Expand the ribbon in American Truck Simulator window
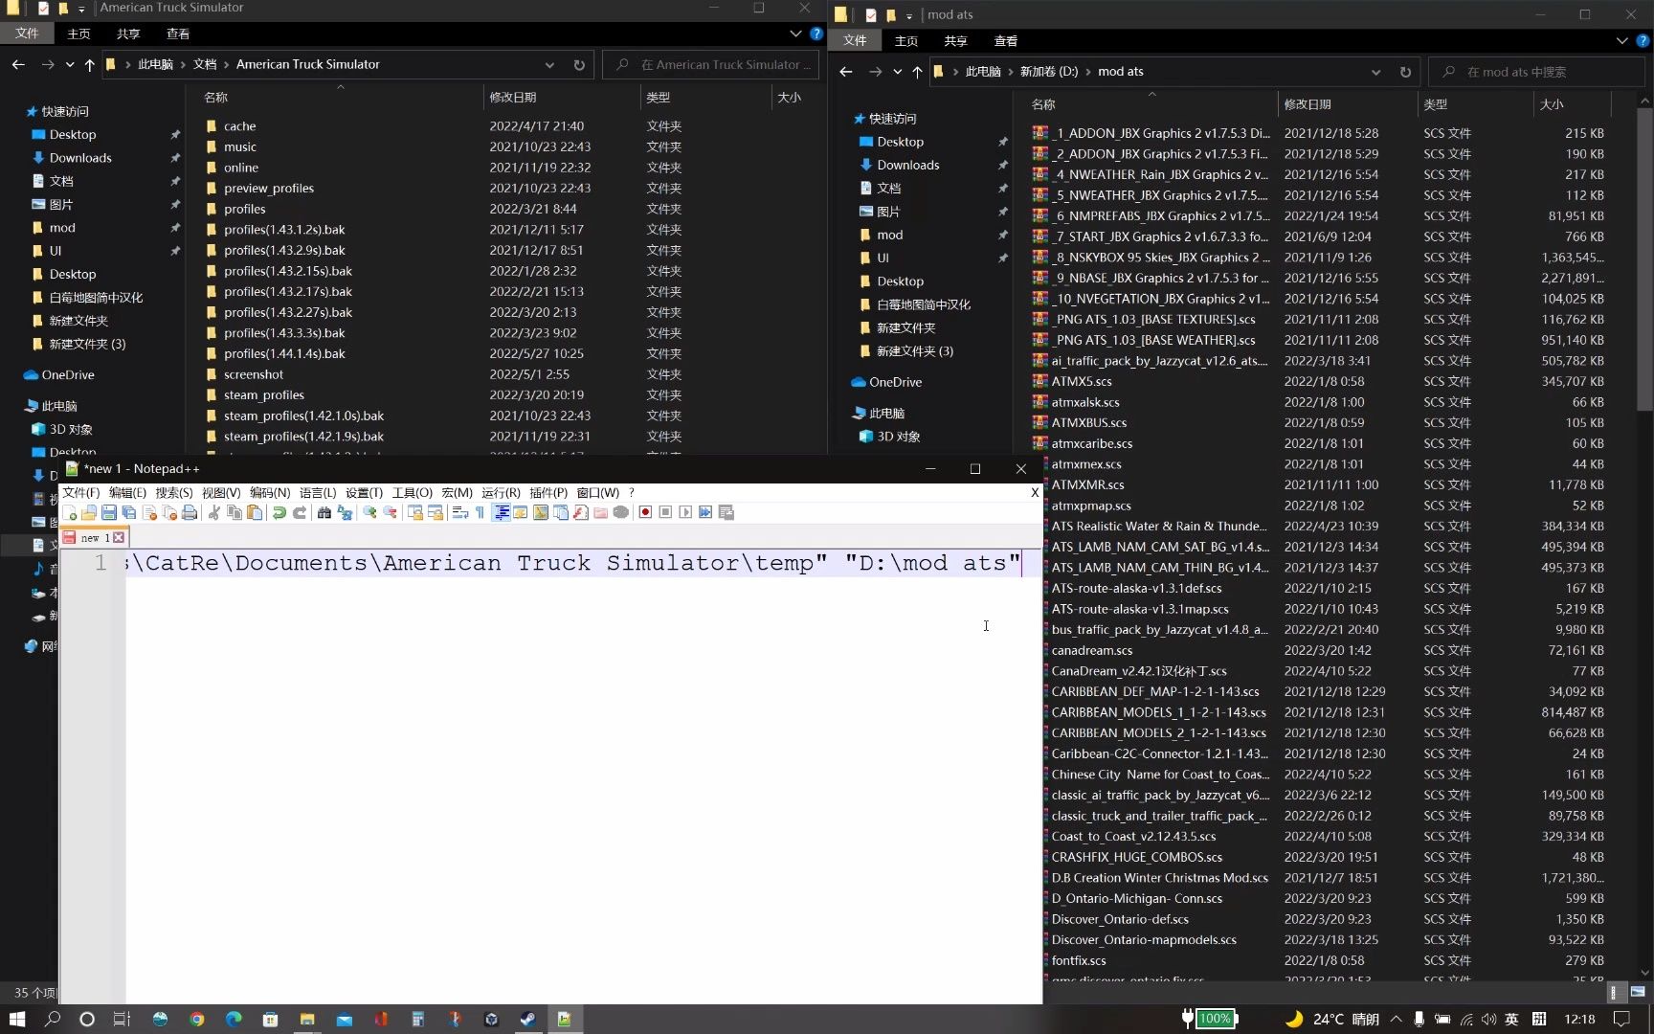 [795, 34]
